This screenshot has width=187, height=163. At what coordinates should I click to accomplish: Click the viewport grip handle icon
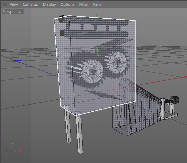tap(5, 4)
